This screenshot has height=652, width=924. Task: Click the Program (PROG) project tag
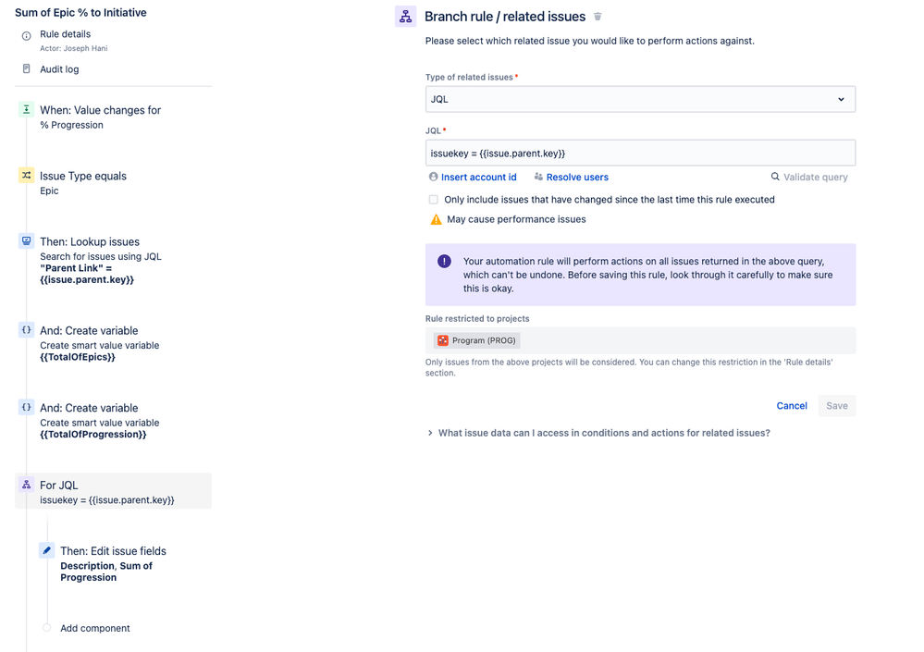click(476, 340)
